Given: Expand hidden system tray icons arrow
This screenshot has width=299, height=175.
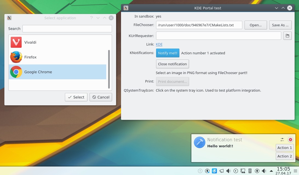Looking at the screenshot, I should click(x=271, y=171).
